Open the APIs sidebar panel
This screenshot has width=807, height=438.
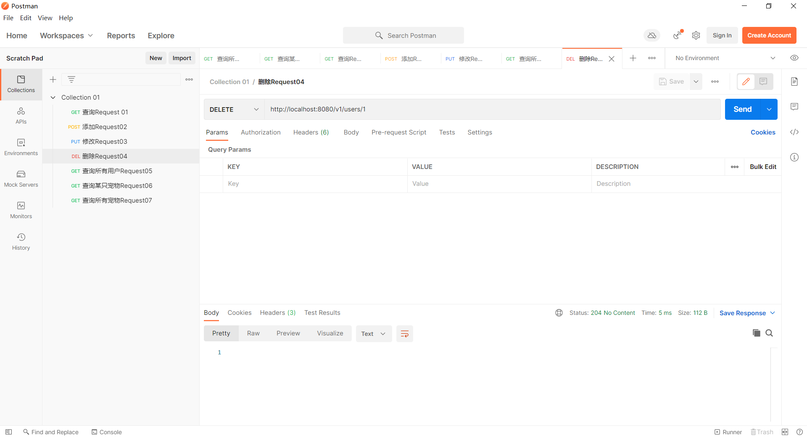click(21, 116)
